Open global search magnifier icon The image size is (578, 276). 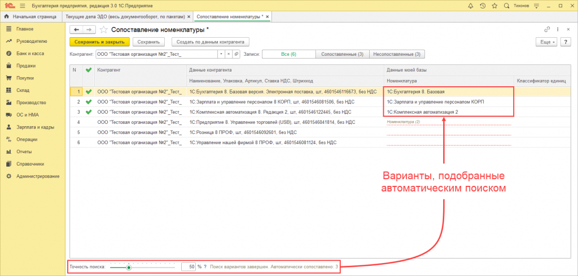point(506,6)
